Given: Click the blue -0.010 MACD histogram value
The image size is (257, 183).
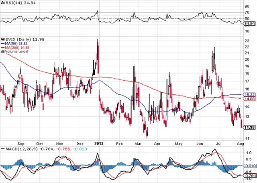Looking at the screenshot, I should click(x=80, y=149).
